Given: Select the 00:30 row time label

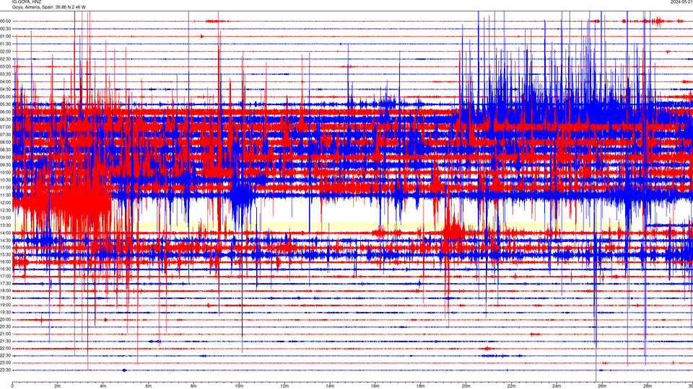Looking at the screenshot, I should click(6, 29).
